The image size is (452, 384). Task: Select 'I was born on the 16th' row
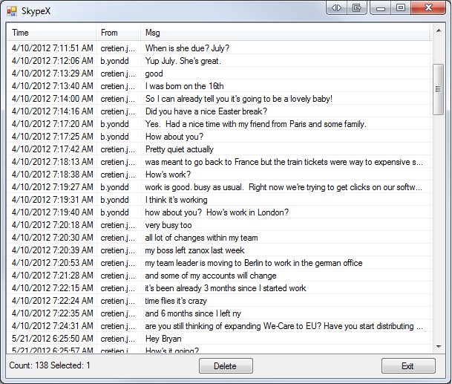(x=219, y=86)
